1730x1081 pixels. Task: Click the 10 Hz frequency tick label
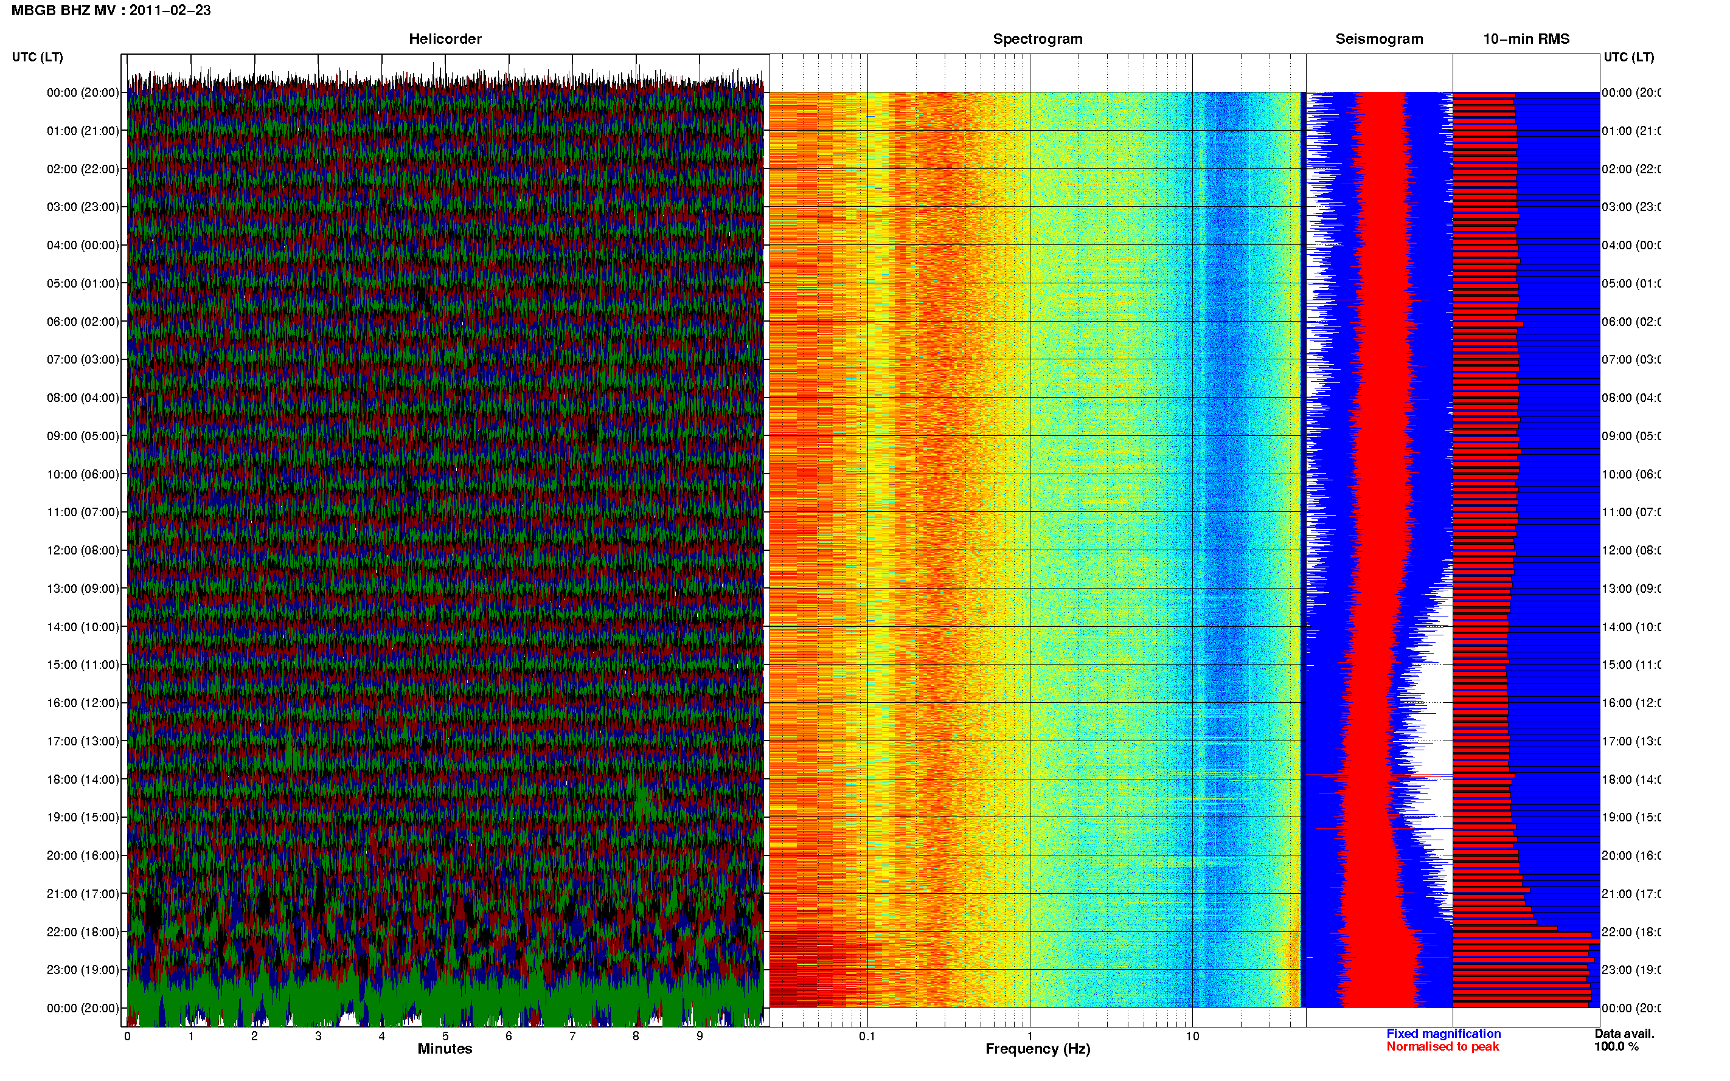(x=1192, y=1036)
